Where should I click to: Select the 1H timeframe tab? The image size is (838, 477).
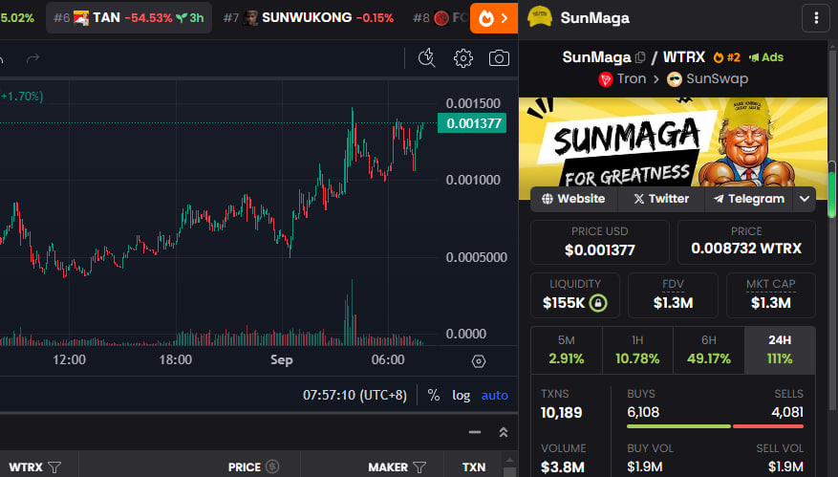(x=637, y=350)
